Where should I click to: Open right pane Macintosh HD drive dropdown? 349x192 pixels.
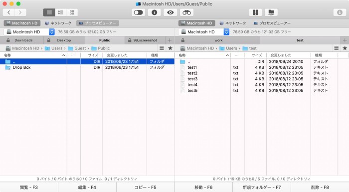click(204, 32)
